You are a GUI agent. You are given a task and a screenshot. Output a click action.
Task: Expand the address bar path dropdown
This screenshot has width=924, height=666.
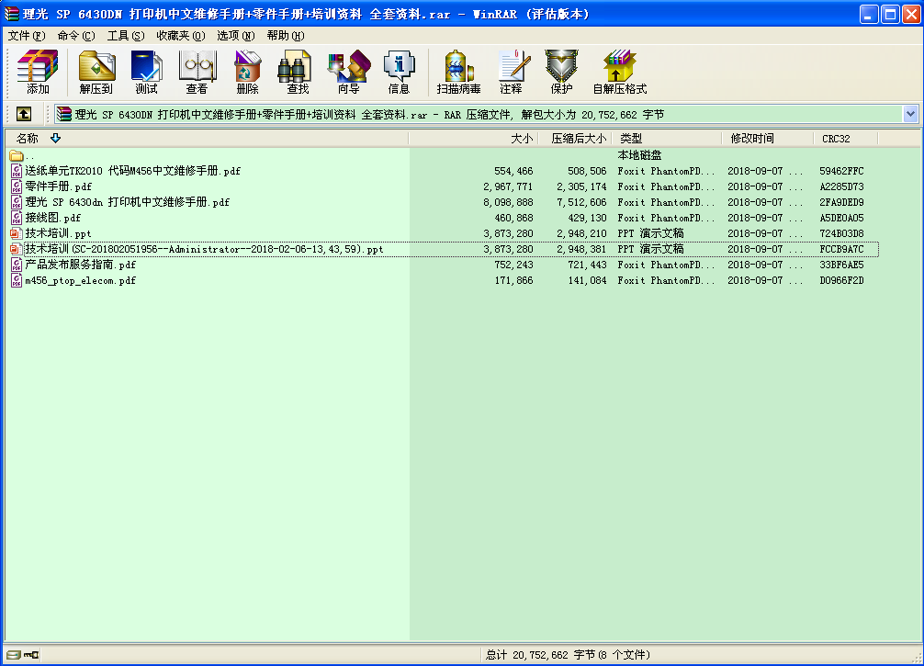910,114
